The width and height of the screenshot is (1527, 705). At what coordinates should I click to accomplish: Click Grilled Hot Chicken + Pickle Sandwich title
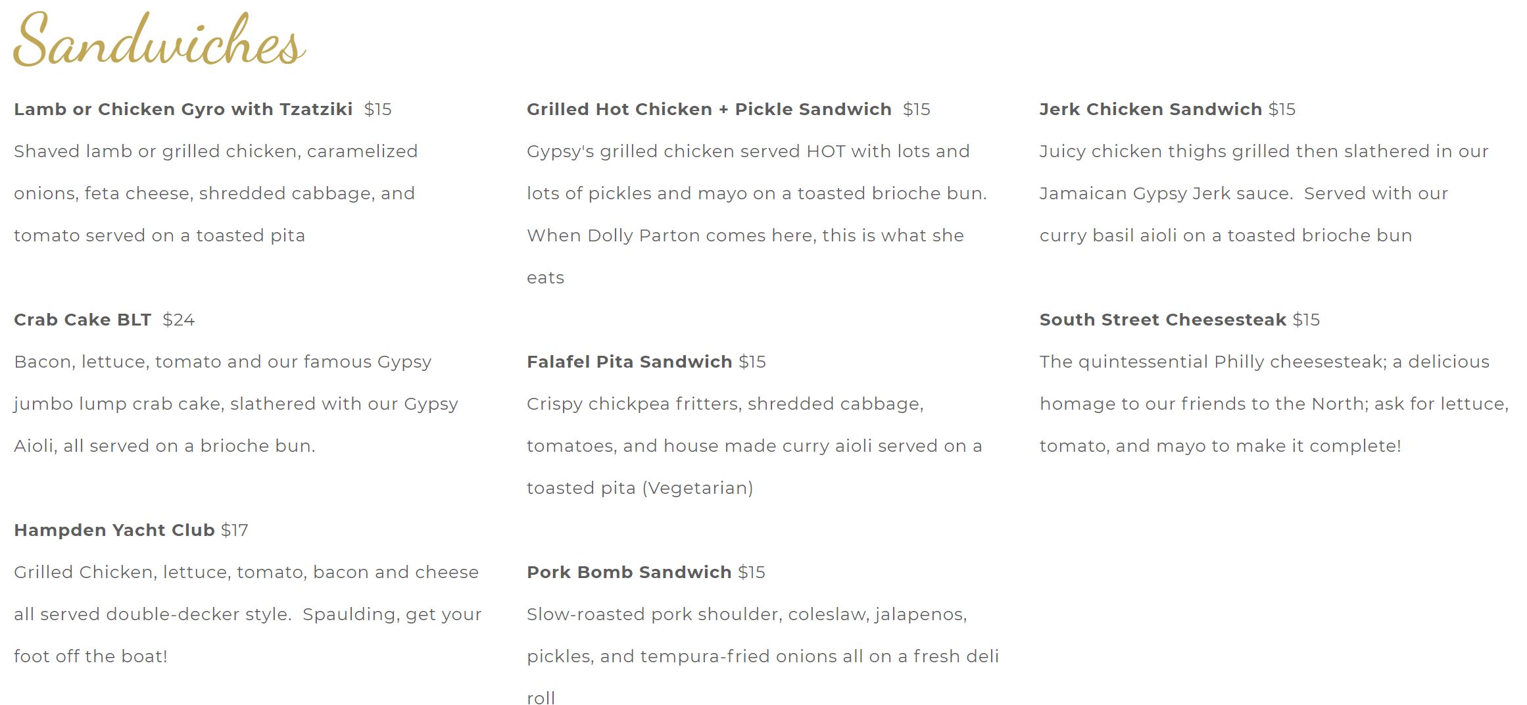click(708, 109)
